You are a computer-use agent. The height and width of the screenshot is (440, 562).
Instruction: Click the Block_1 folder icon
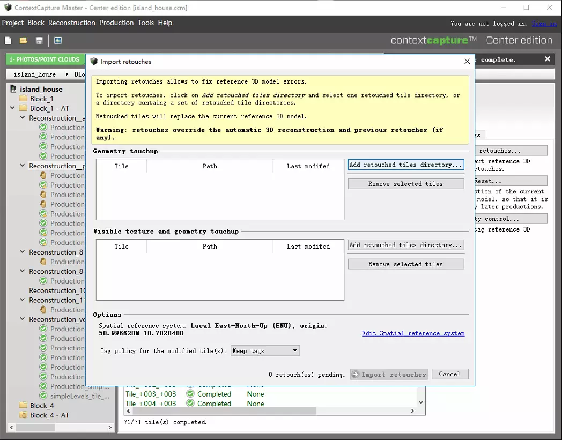click(x=23, y=99)
